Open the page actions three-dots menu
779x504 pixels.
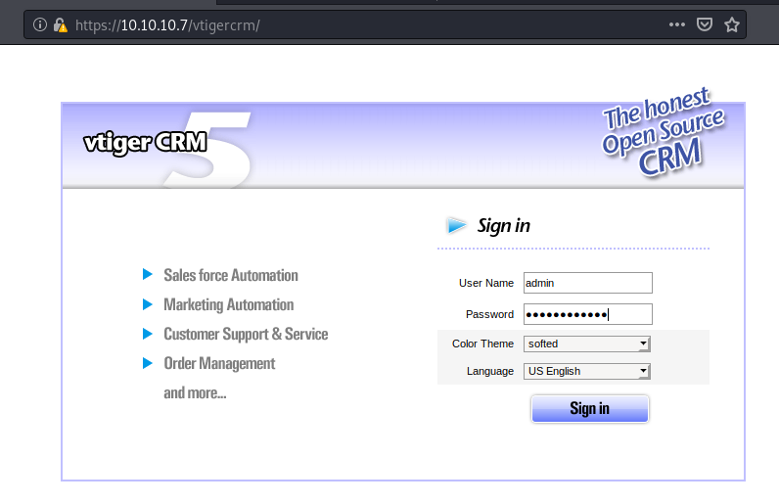[676, 24]
